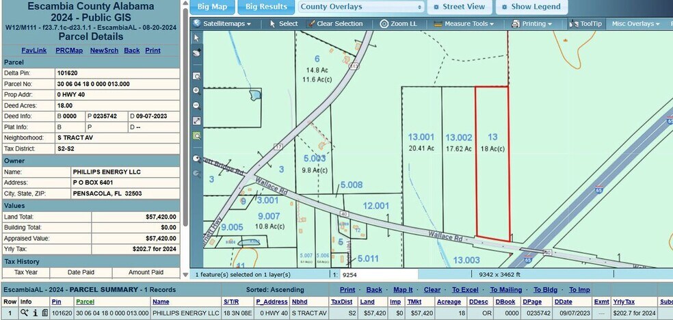Click the Zoom LL button

[398, 24]
